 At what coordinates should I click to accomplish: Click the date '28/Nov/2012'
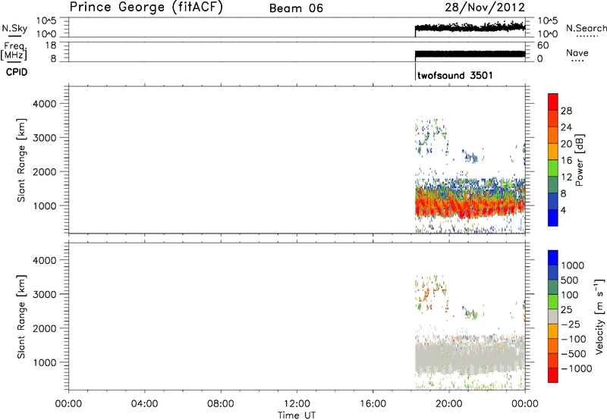pyautogui.click(x=485, y=7)
